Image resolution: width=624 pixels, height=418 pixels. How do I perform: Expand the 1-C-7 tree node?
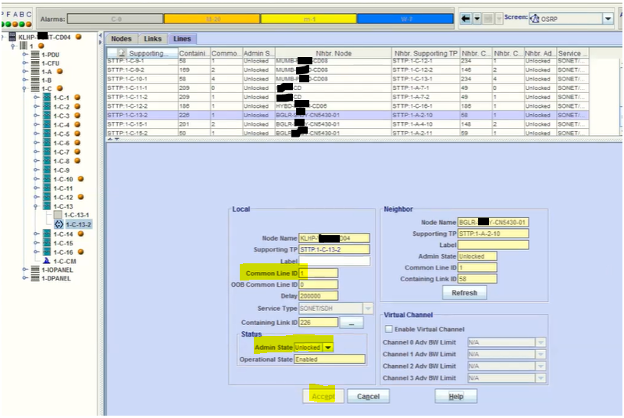pos(36,152)
